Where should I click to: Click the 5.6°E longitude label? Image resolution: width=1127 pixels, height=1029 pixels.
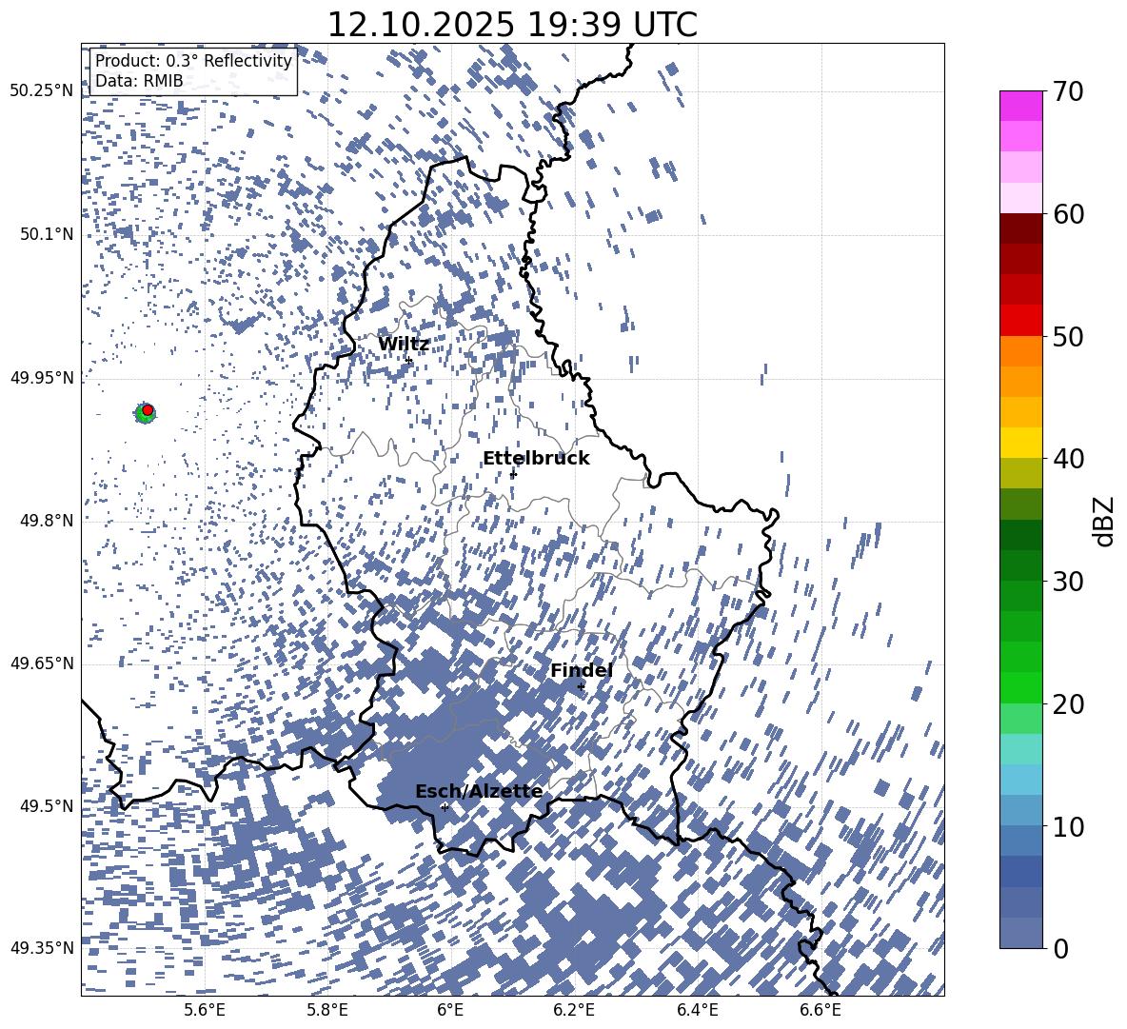coord(205,1010)
